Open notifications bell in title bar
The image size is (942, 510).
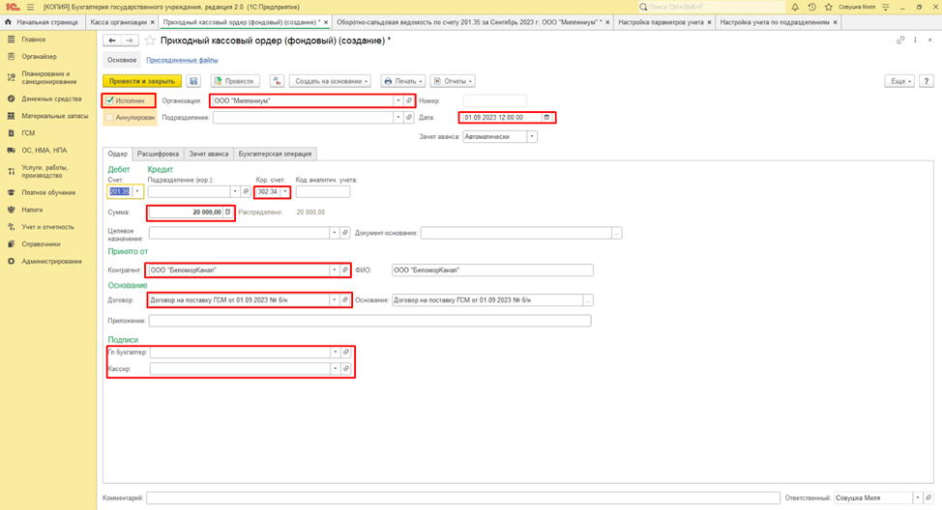tap(795, 7)
